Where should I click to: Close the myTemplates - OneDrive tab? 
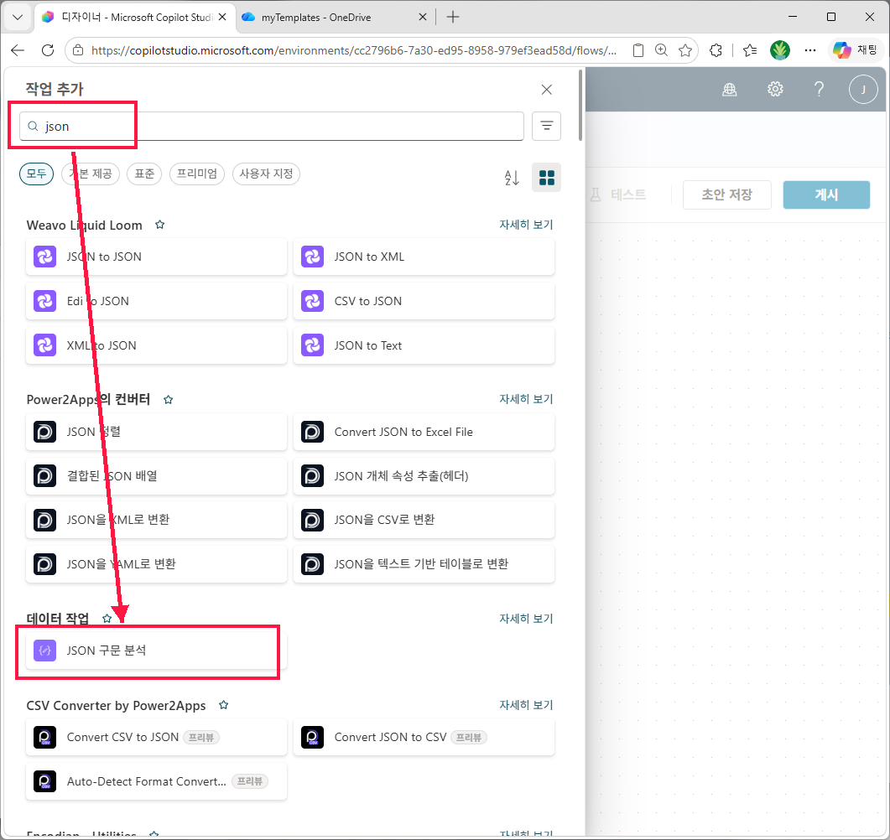click(423, 17)
